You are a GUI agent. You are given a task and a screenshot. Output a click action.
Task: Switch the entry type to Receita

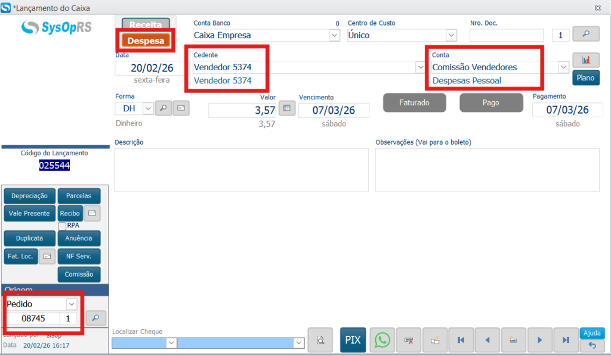click(x=146, y=25)
